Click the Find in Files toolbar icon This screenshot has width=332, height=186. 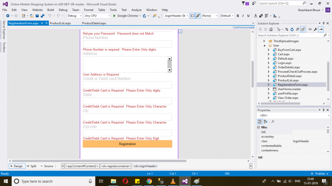pos(154,16)
